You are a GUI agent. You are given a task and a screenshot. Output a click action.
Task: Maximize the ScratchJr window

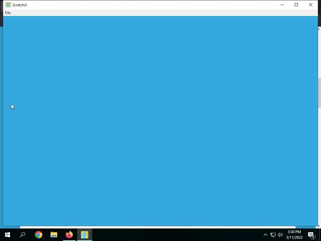click(296, 5)
